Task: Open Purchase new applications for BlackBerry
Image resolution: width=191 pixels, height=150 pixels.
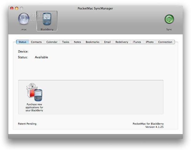Action: (x=34, y=97)
